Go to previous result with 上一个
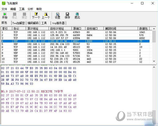Image resolution: width=158 pixels, height=126 pixels. [46, 16]
